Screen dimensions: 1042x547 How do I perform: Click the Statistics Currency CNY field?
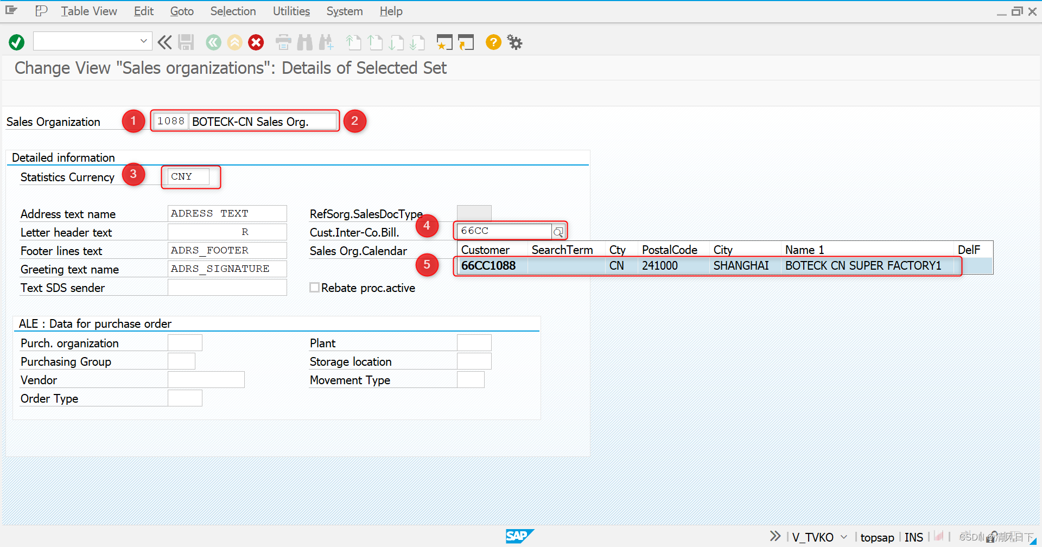point(189,176)
